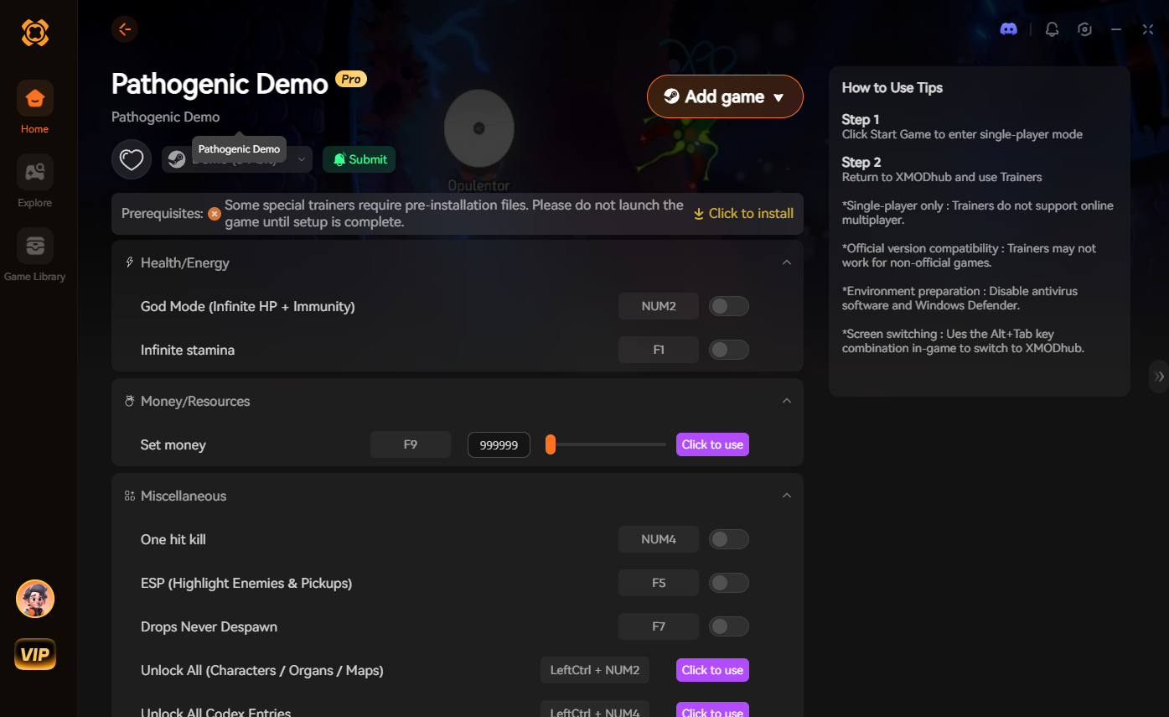
Task: Open the Home sidebar section
Action: (x=35, y=107)
